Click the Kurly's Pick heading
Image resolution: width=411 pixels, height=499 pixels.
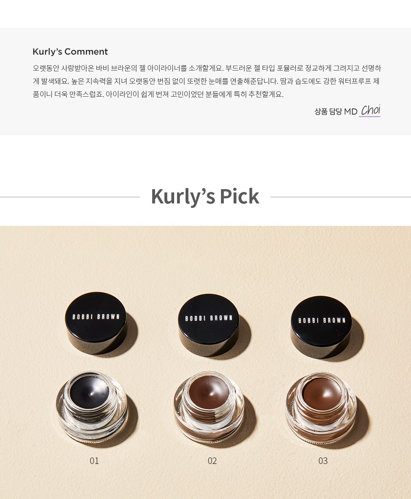pyautogui.click(x=205, y=197)
